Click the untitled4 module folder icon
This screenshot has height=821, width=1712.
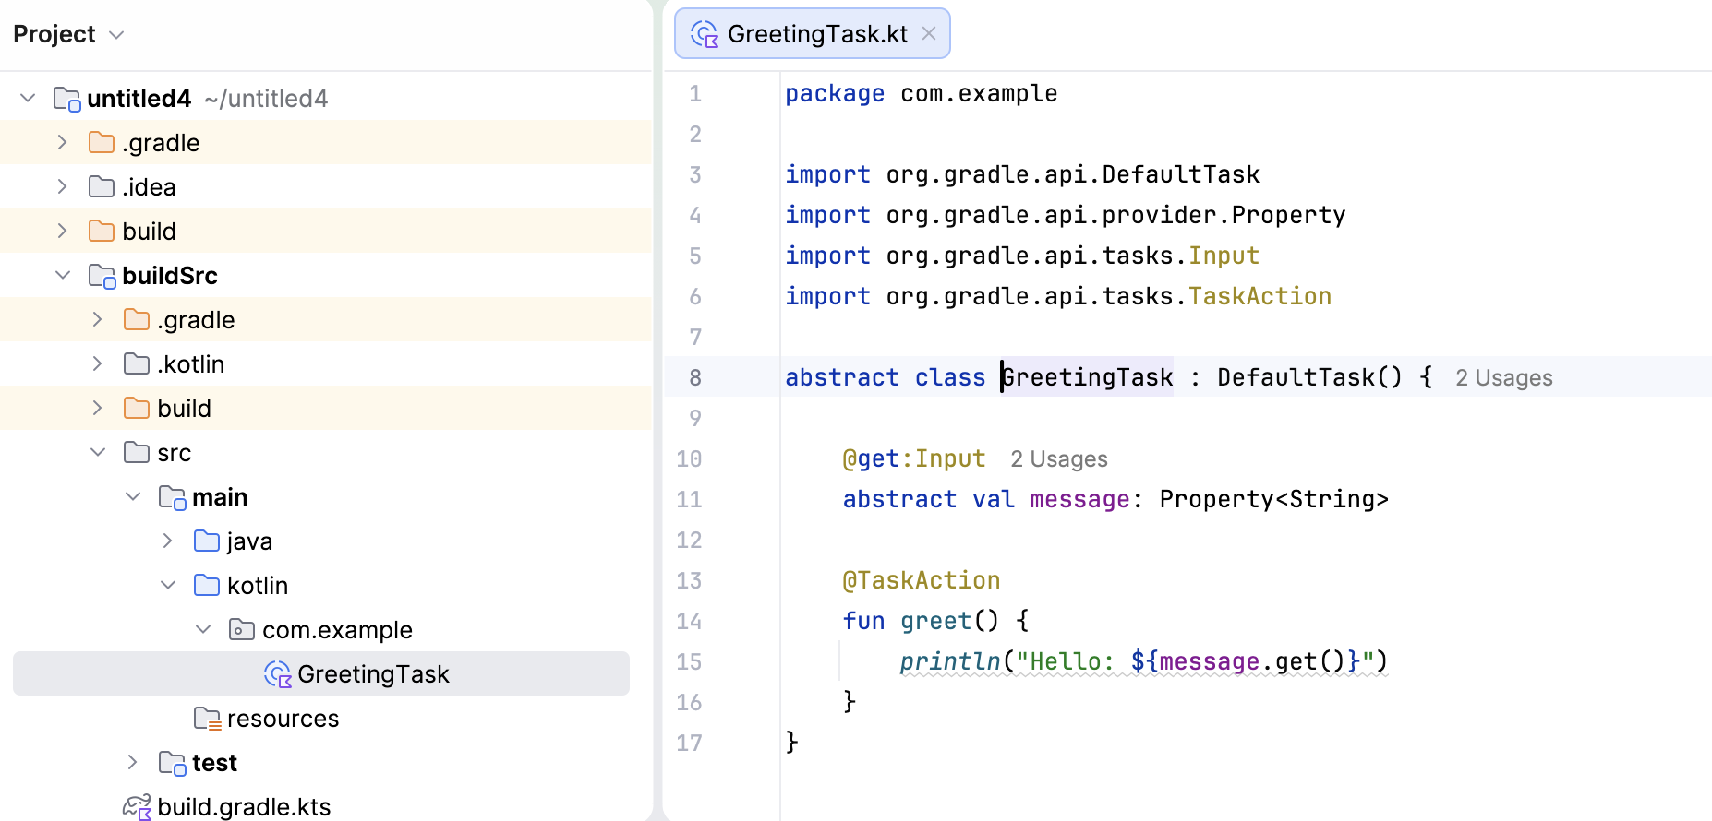point(66,99)
